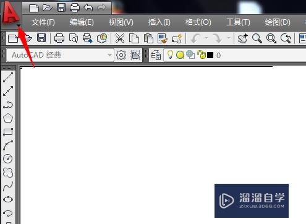306x224 pixels.
Task: Open the AutoCAD application menu logo
Action: [x=11, y=13]
